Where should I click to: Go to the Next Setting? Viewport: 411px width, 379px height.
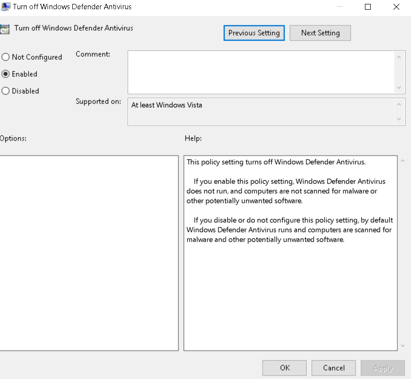point(320,33)
